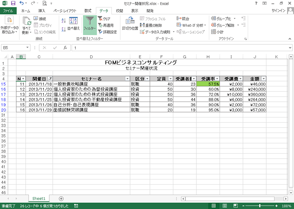
Task: Add a new sheet
Action: point(61,198)
